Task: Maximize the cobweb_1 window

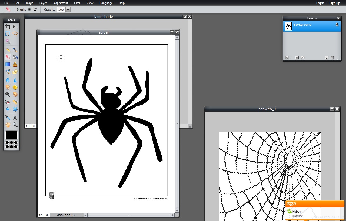Action: pos(332,109)
